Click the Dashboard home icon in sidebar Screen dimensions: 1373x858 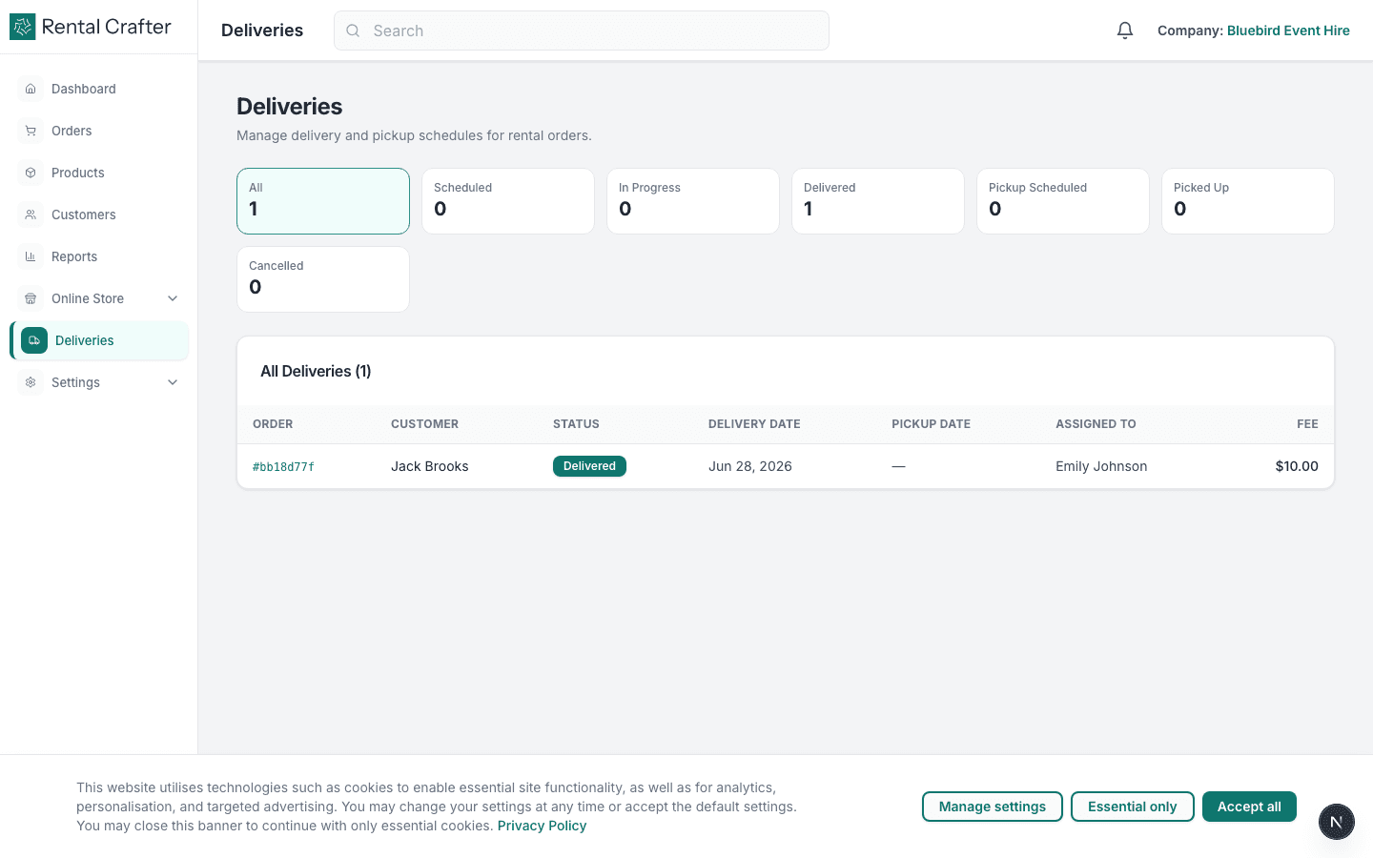coord(31,89)
